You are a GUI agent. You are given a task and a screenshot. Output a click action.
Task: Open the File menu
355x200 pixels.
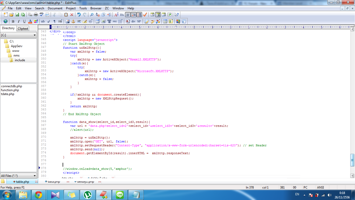(x=10, y=8)
